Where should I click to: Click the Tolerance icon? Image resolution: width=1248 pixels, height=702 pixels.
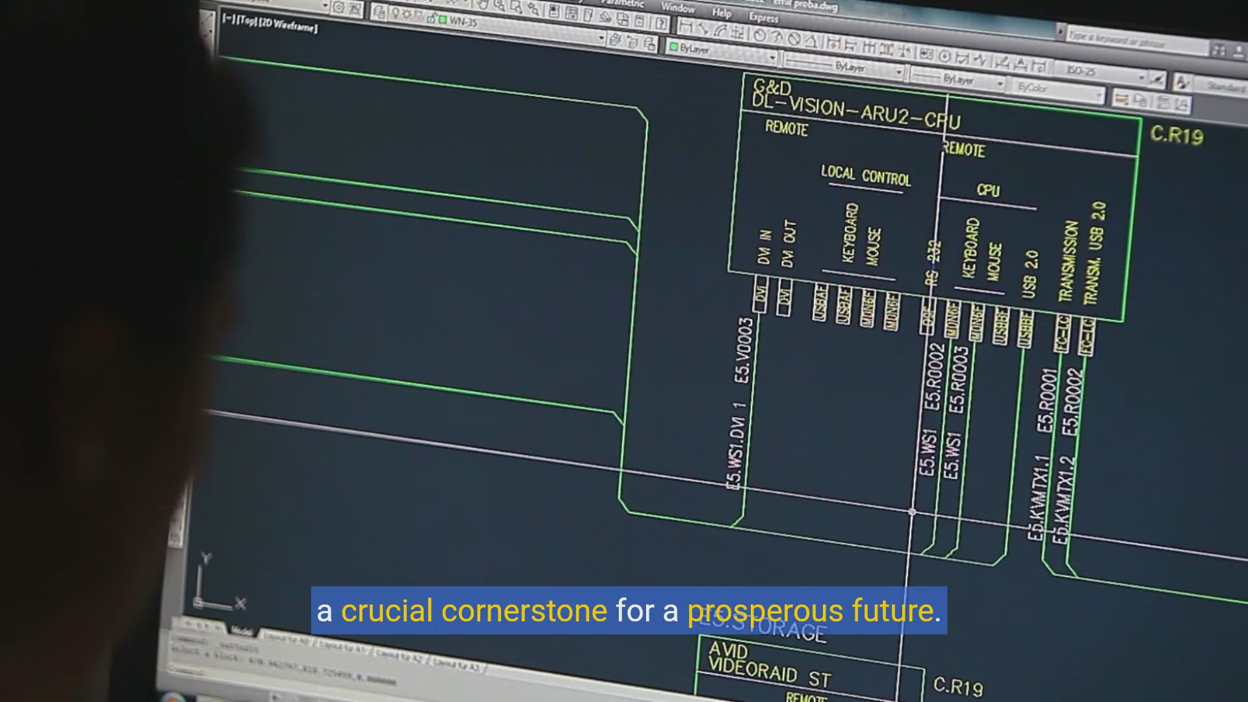(926, 54)
